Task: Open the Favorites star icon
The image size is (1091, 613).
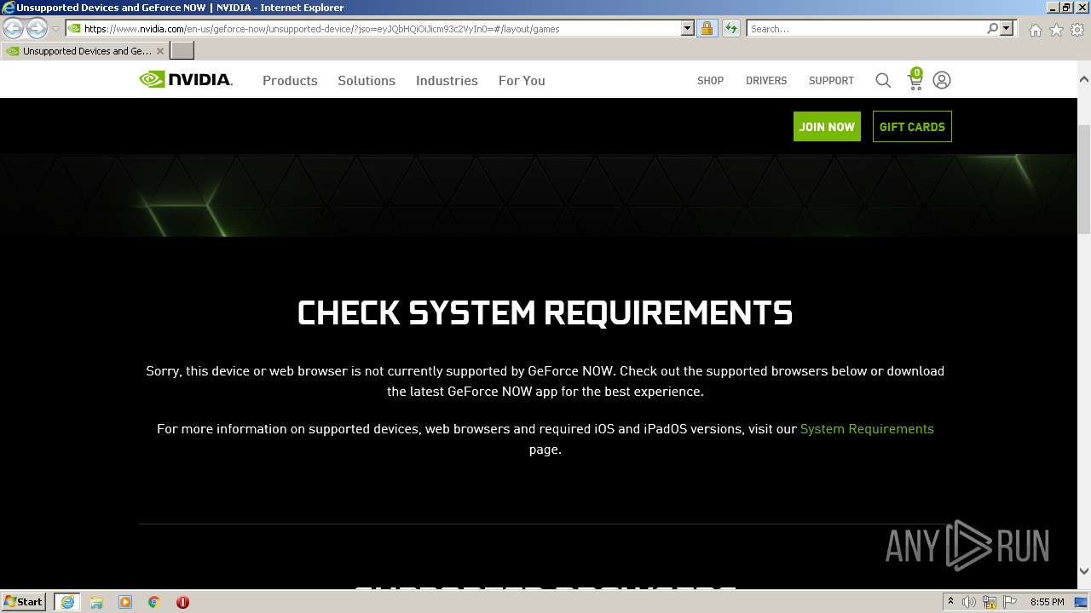Action: 1056,30
